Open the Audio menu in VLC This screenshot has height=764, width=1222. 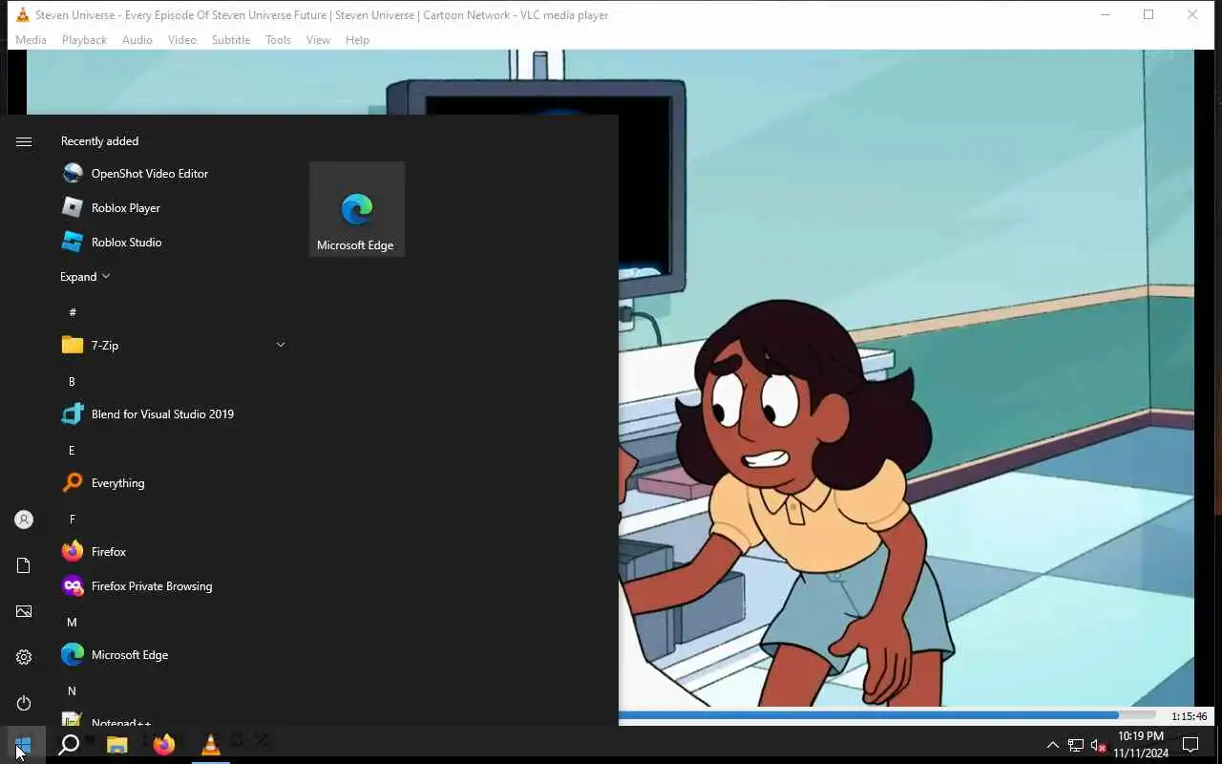tap(137, 40)
